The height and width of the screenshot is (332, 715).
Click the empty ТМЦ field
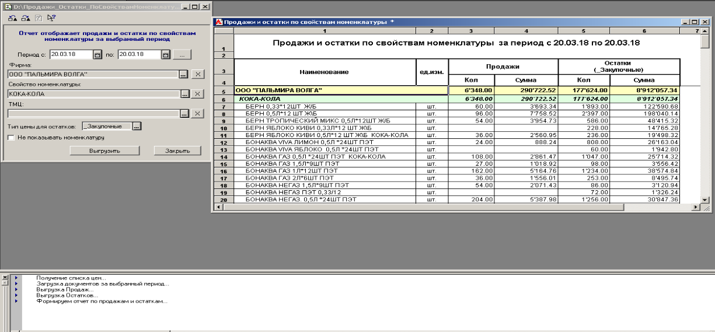point(93,113)
